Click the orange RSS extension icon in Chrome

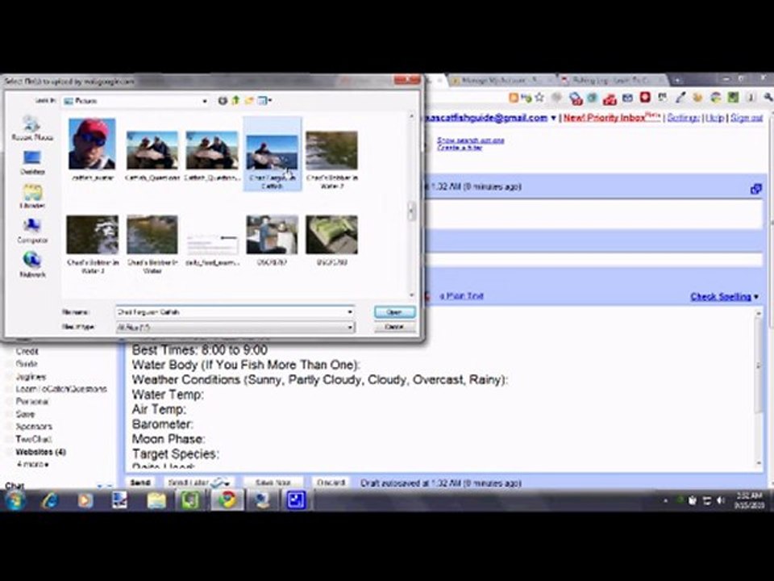click(x=514, y=98)
